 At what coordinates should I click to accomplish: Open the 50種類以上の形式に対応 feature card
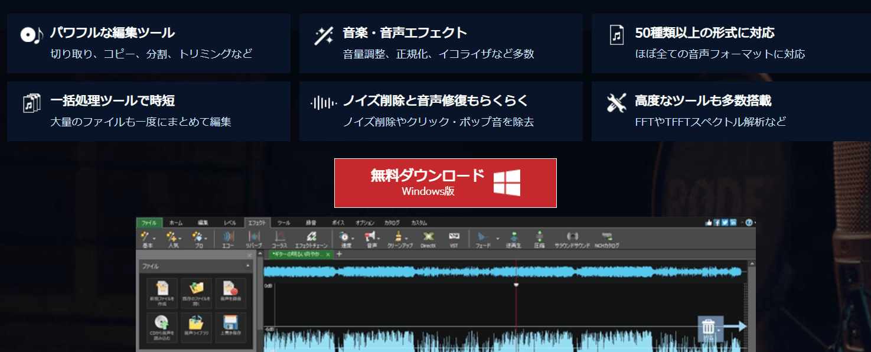point(731,43)
